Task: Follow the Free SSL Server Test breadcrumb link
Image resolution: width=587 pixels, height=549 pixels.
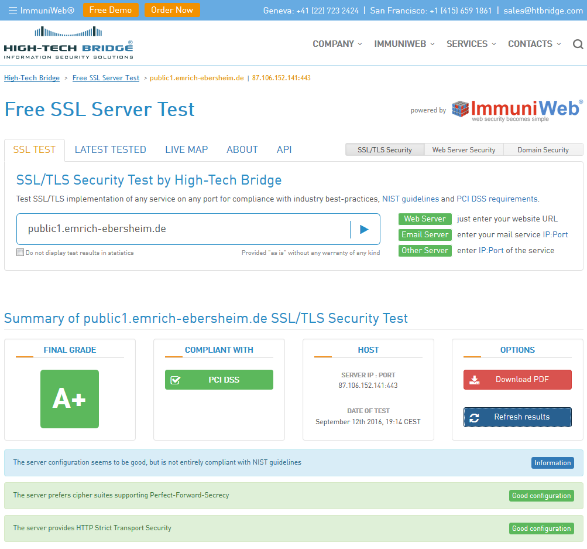Action: tap(106, 78)
